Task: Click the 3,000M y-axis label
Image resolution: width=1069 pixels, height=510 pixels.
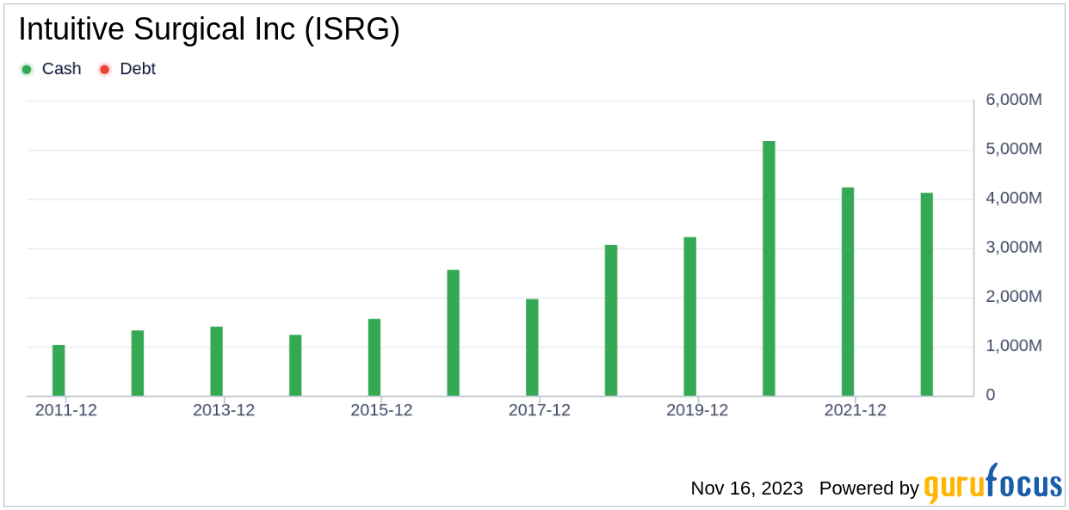Action: click(x=1013, y=248)
